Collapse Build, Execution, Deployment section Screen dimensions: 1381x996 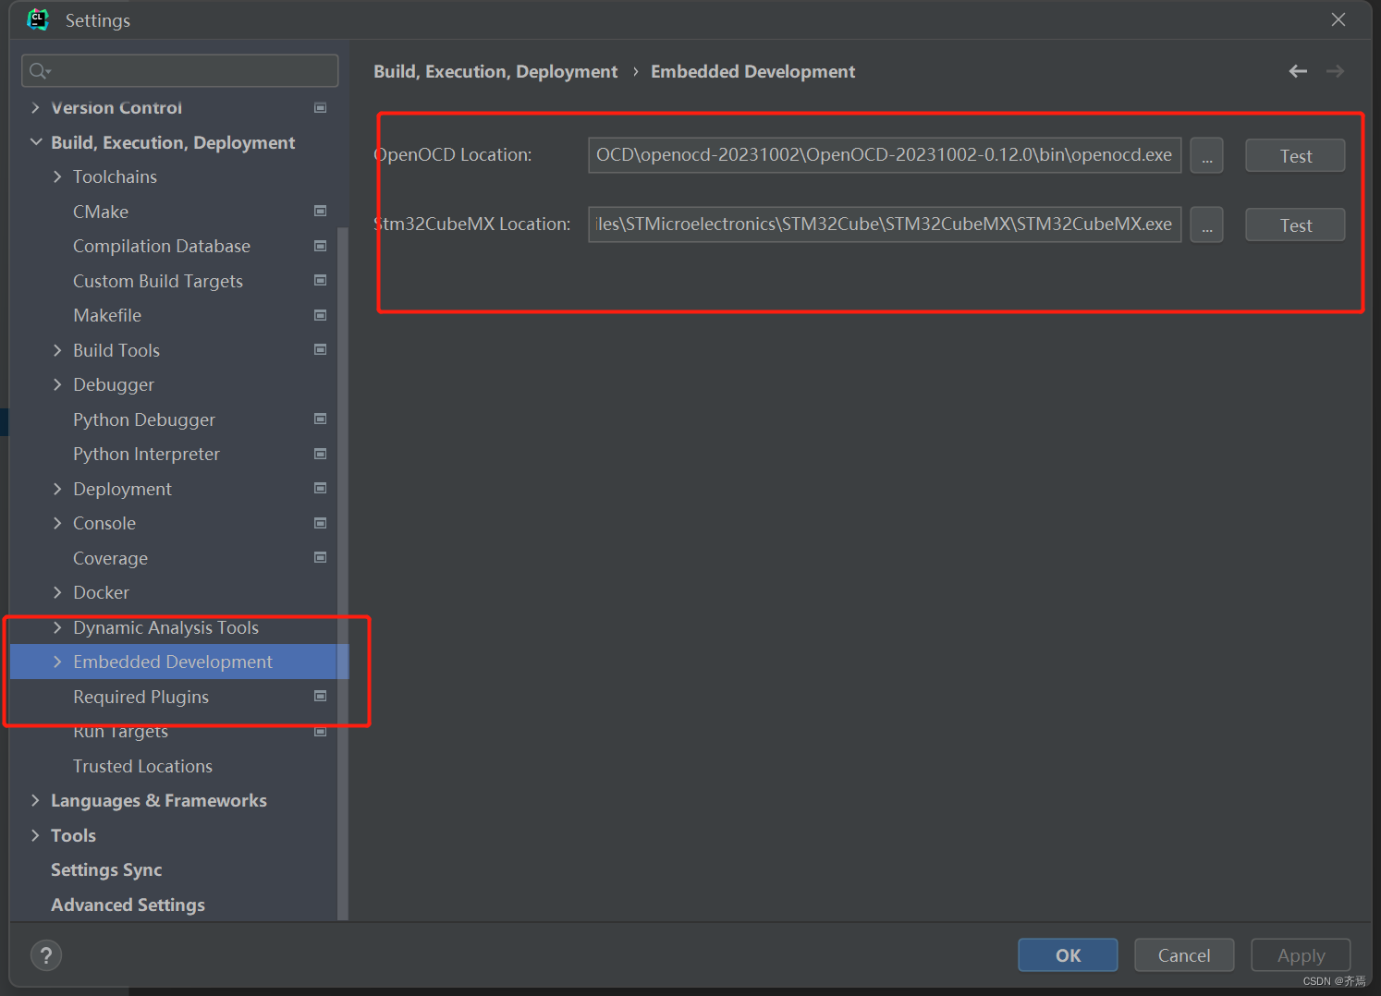click(35, 142)
